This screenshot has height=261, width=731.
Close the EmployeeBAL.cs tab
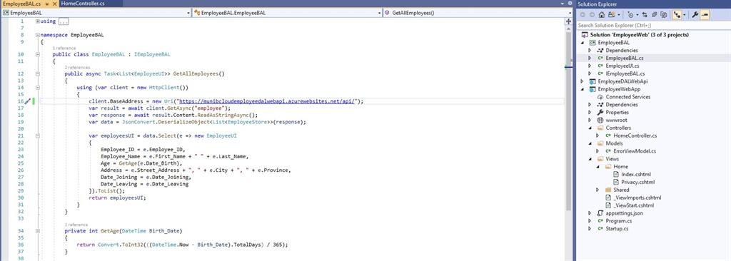(x=54, y=4)
